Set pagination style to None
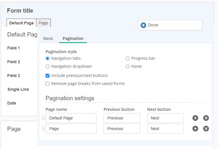219x149 pixels. [x=128, y=66]
